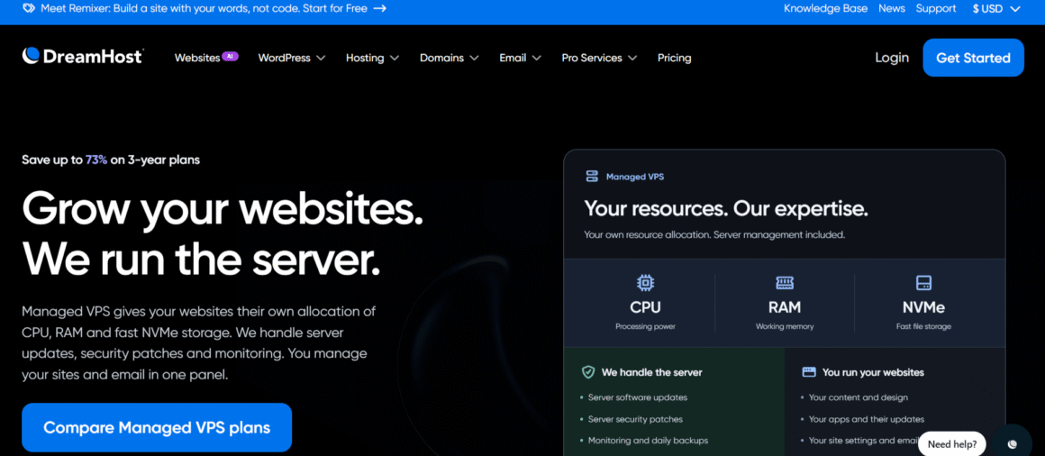The width and height of the screenshot is (1045, 456).
Task: Click the CPU chip icon
Action: pyautogui.click(x=645, y=283)
